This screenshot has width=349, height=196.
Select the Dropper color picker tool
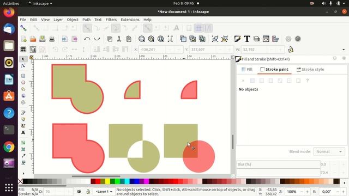(x=23, y=156)
